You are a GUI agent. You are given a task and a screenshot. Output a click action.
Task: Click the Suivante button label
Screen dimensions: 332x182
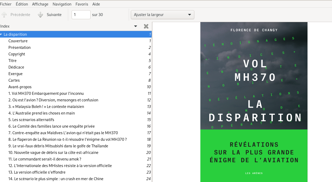54,15
